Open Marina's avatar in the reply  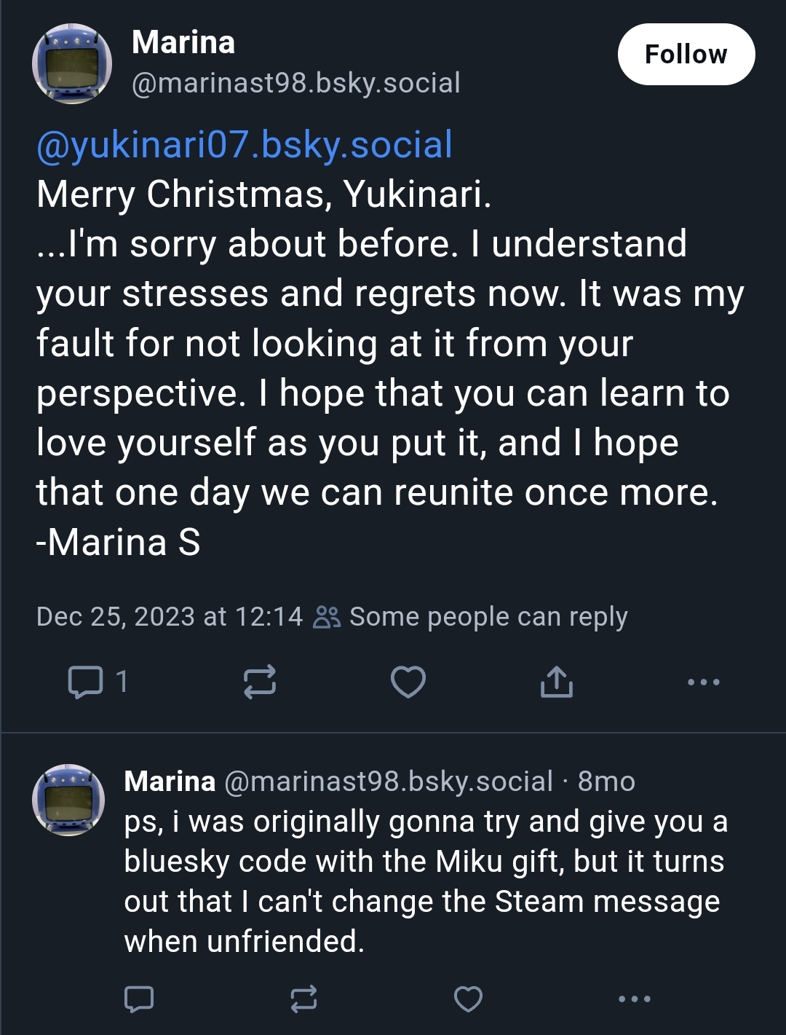coord(68,800)
